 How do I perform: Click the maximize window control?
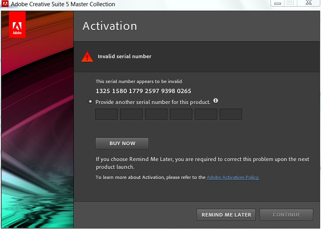tap(290, 3)
